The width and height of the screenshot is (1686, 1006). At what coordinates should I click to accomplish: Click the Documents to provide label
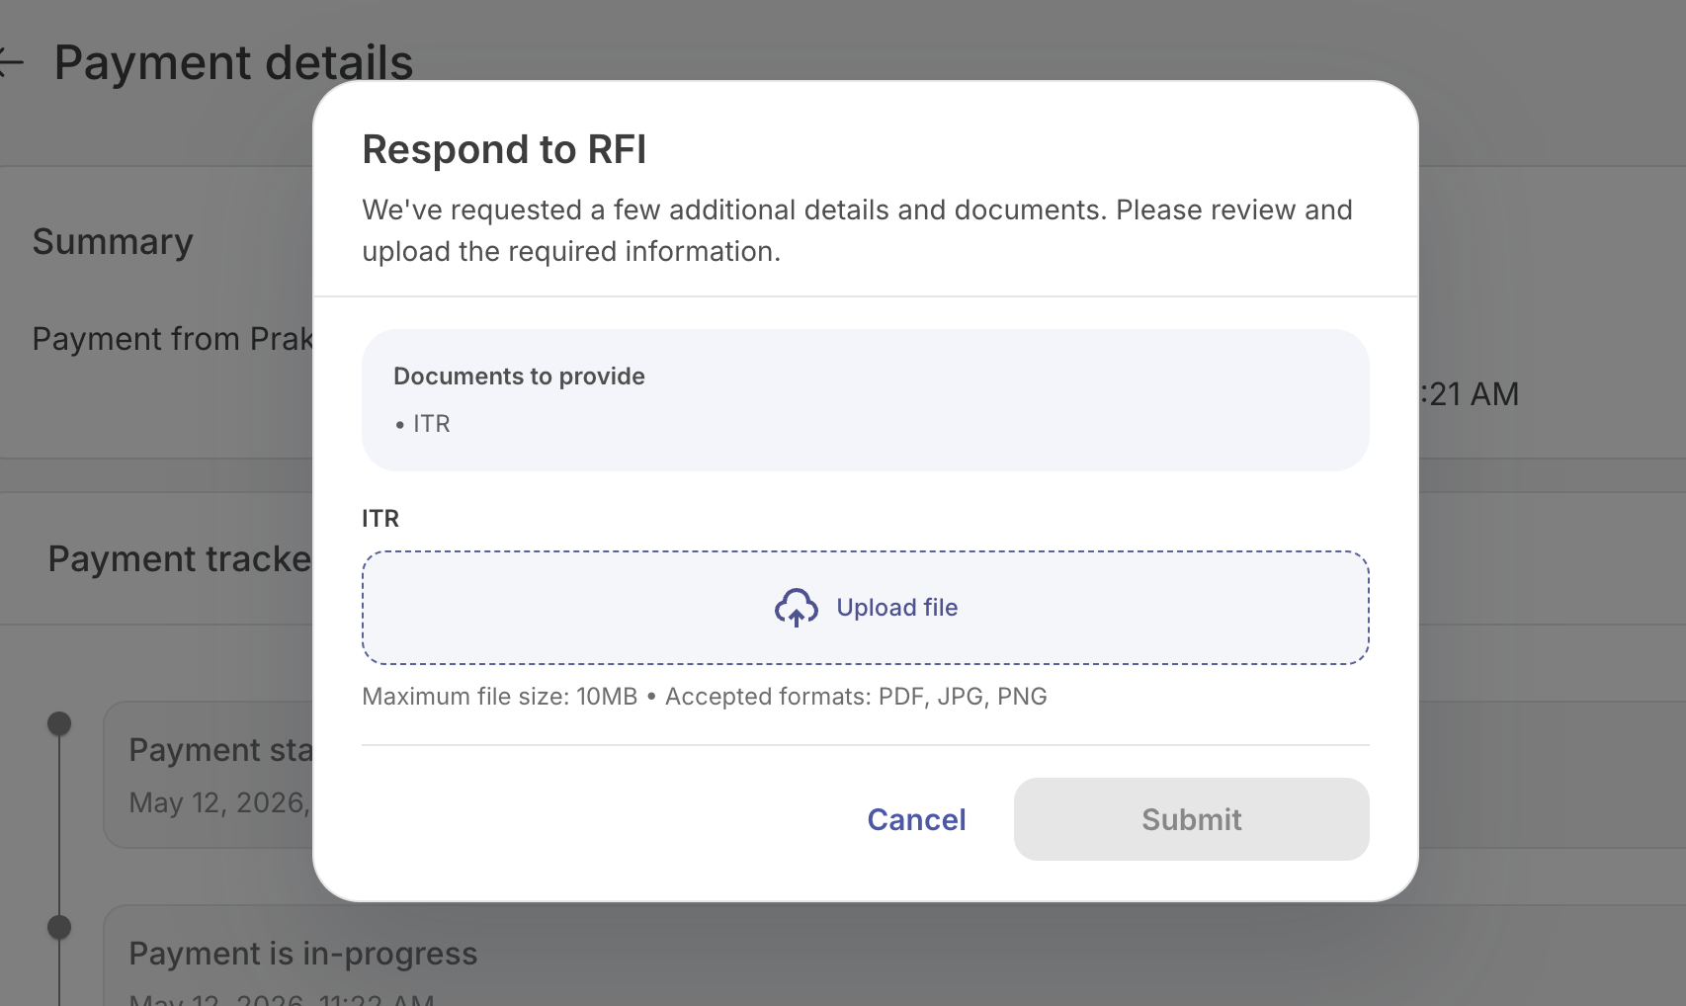[x=519, y=377]
